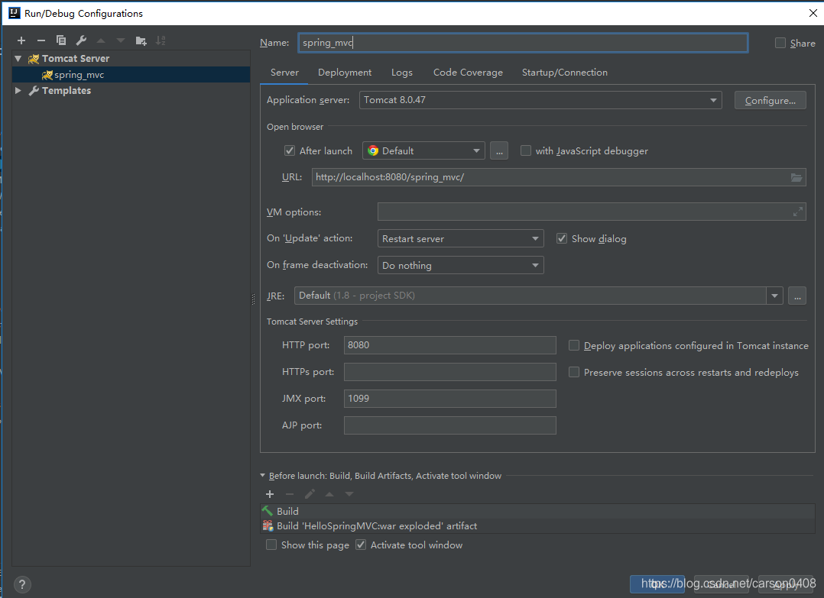Toggle the Share checkbox
This screenshot has height=598, width=824.
[x=780, y=43]
